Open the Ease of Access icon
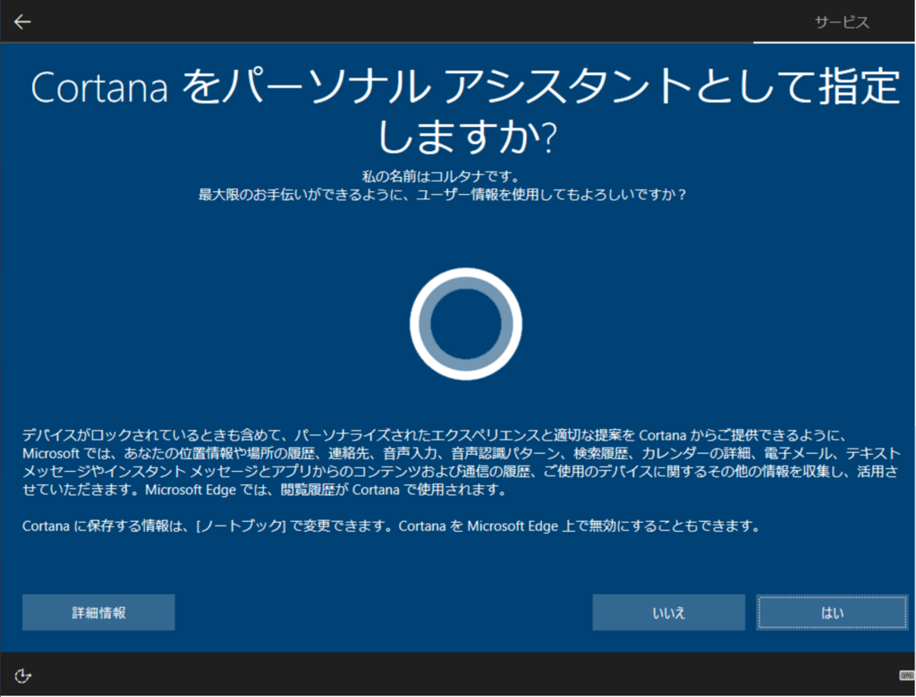Viewport: 916px width, 697px height. [x=22, y=676]
